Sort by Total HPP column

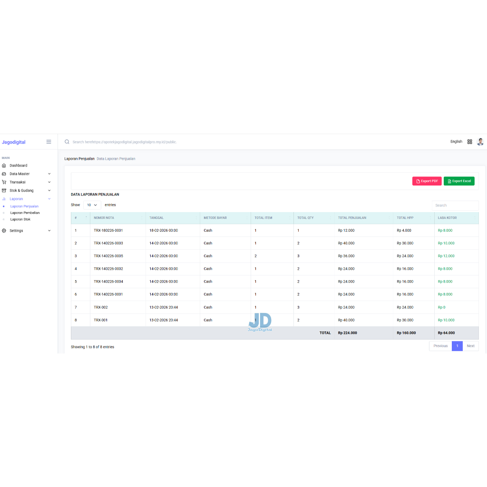click(413, 218)
